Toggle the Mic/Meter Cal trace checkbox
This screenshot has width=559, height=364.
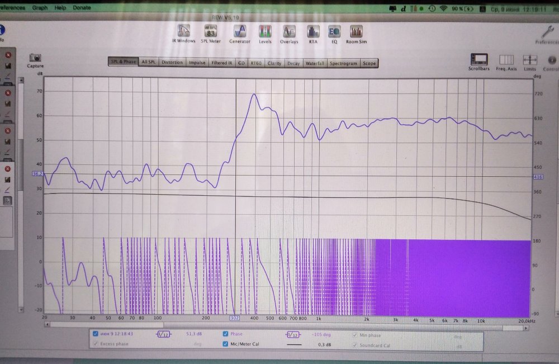(x=225, y=344)
